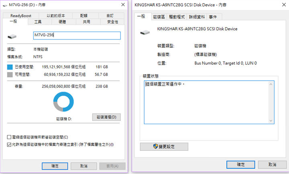Close the KINGSHAR device properties window

click(x=284, y=5)
